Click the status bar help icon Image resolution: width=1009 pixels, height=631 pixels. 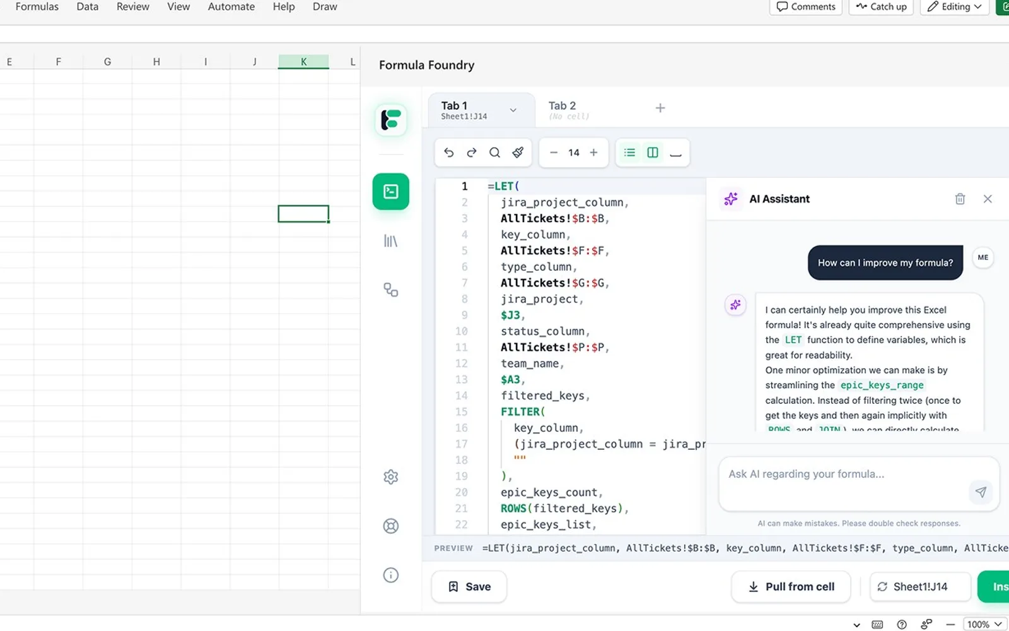(x=902, y=625)
